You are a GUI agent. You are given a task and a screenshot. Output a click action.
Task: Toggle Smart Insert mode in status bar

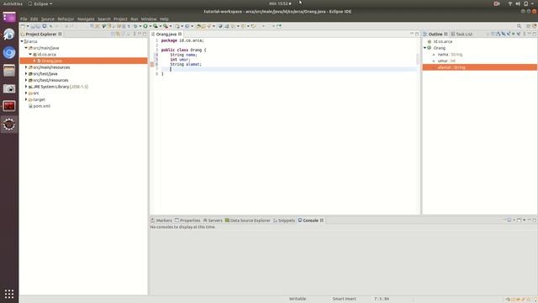click(344, 299)
